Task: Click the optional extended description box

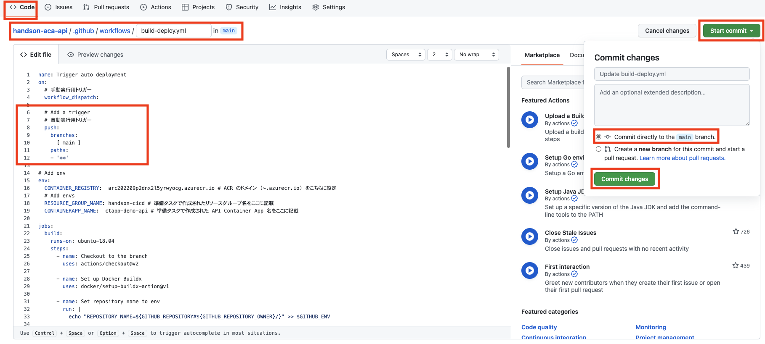Action: pyautogui.click(x=672, y=105)
